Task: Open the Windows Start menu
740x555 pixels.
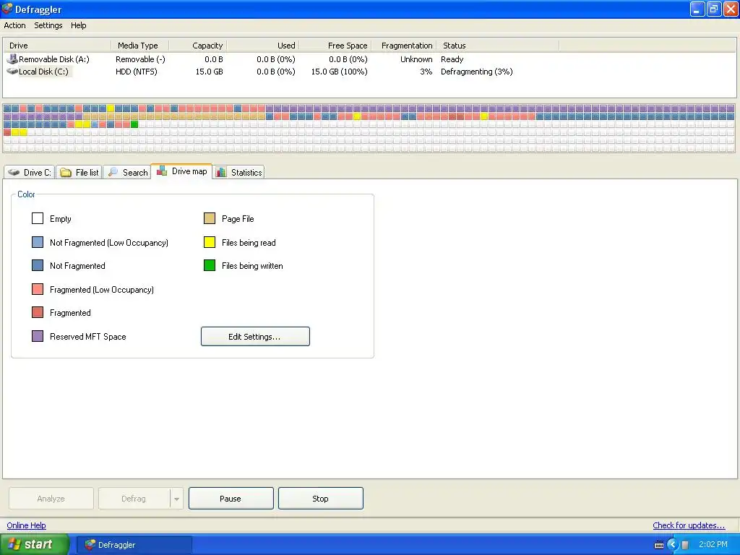Action: point(35,544)
